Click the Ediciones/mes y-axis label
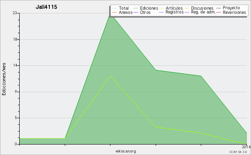This screenshot has height=155, width=251. (4, 79)
